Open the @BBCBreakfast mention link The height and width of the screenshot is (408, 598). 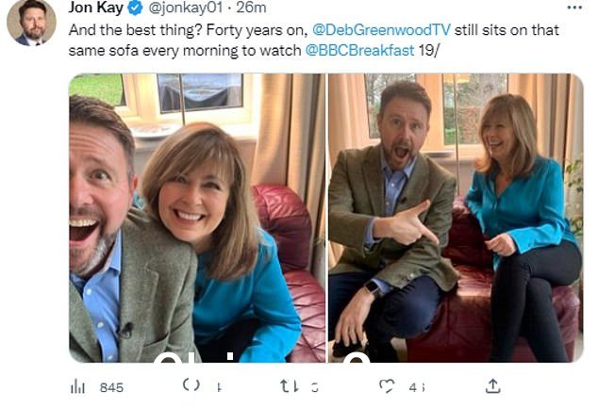coord(359,50)
